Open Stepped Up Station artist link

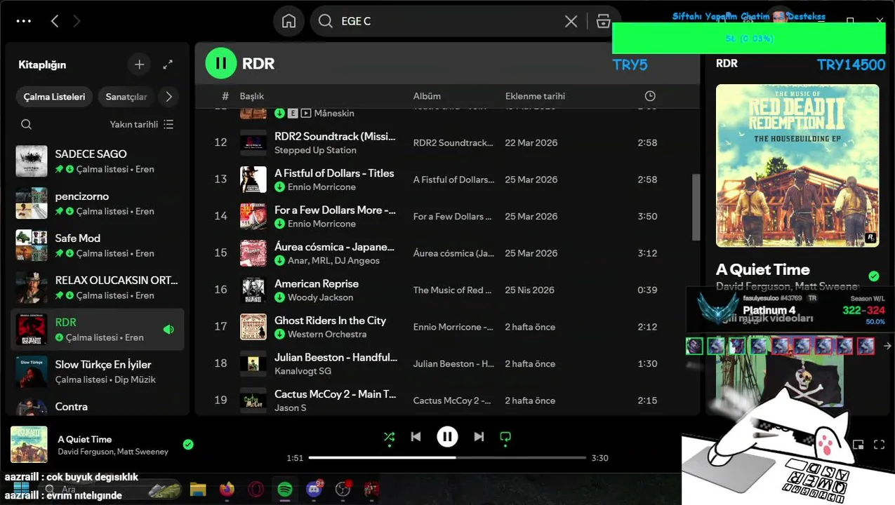click(315, 150)
